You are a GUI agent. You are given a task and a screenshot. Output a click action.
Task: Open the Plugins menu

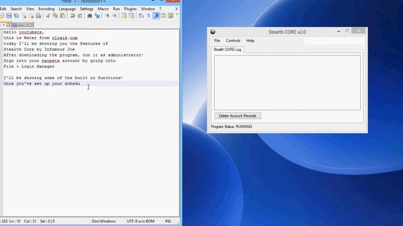[130, 9]
